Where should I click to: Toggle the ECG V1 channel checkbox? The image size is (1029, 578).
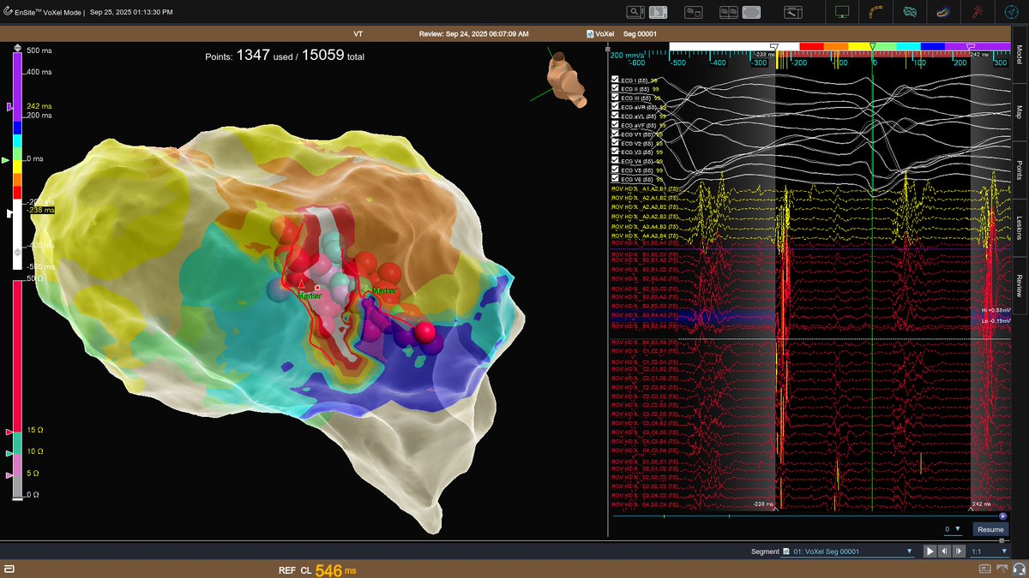(615, 134)
